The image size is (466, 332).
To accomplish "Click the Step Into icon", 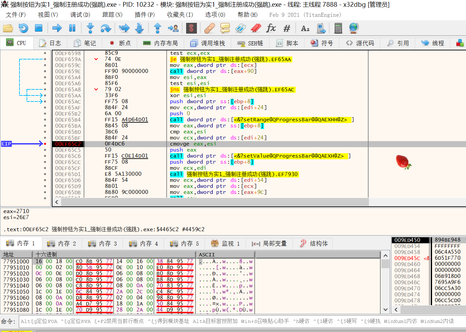I will [x=90, y=28].
